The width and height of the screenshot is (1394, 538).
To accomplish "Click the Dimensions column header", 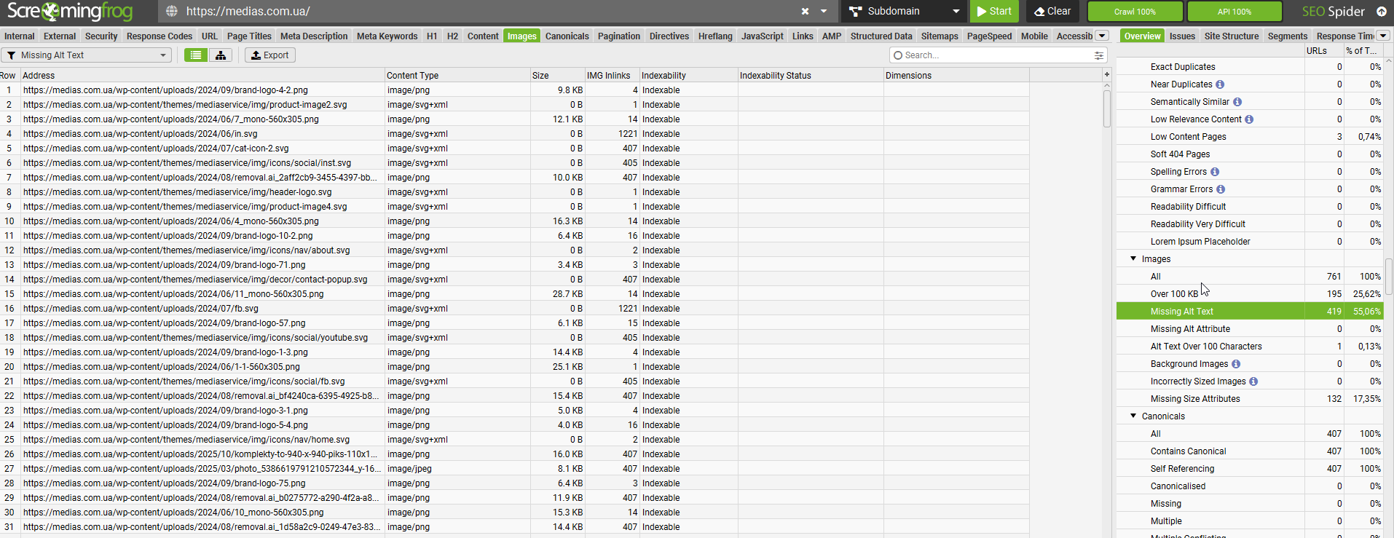I will point(956,75).
